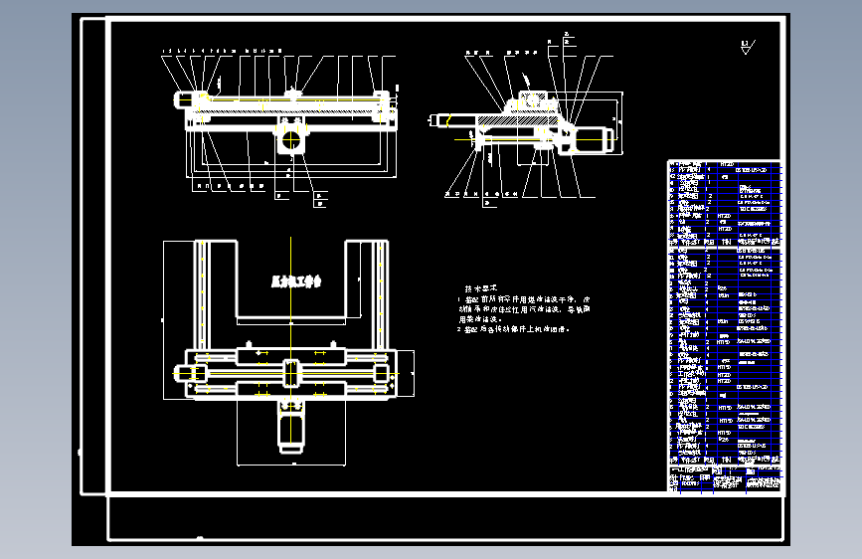Select the circular bore in the front view
The height and width of the screenshot is (559, 862).
pos(291,141)
